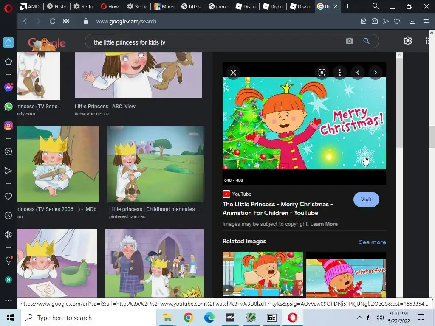This screenshot has height=326, width=435.
Task: Switch to AMD tab
Action: pyautogui.click(x=30, y=6)
